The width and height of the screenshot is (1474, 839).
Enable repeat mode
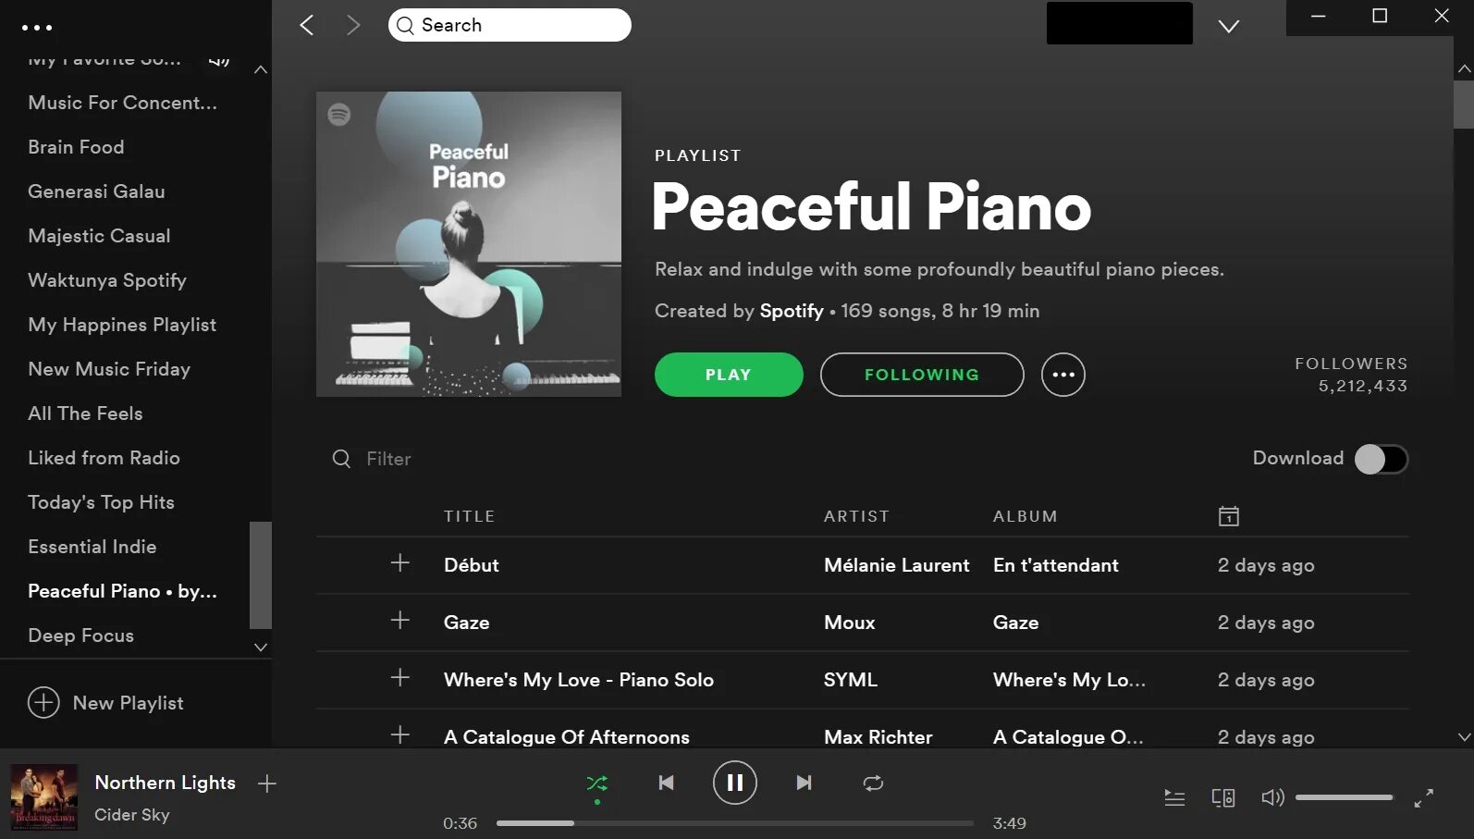pyautogui.click(x=873, y=783)
